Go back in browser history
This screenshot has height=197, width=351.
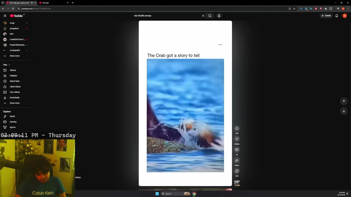tap(3, 8)
